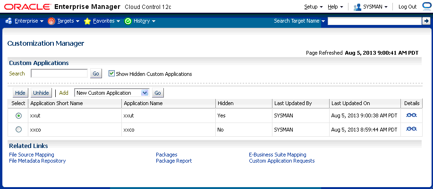Image resolution: width=433 pixels, height=189 pixels.
Task: Open the E-Business Suite Mapping link
Action: pos(278,155)
